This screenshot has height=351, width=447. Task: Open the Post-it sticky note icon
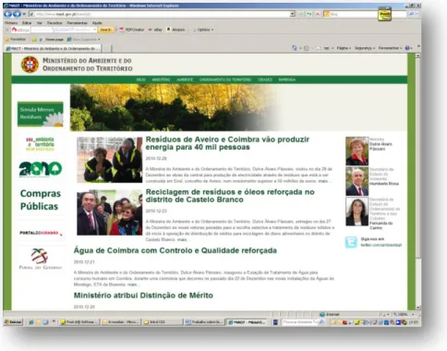tap(384, 15)
